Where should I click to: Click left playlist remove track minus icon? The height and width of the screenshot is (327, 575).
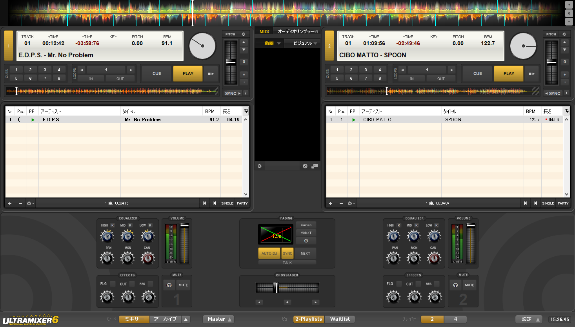click(x=20, y=203)
